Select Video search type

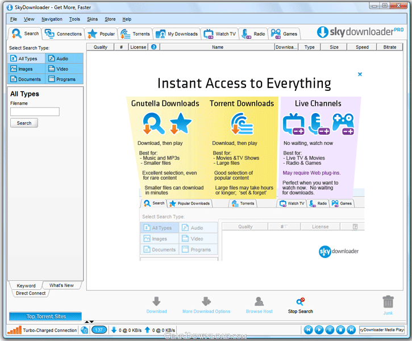(64, 69)
